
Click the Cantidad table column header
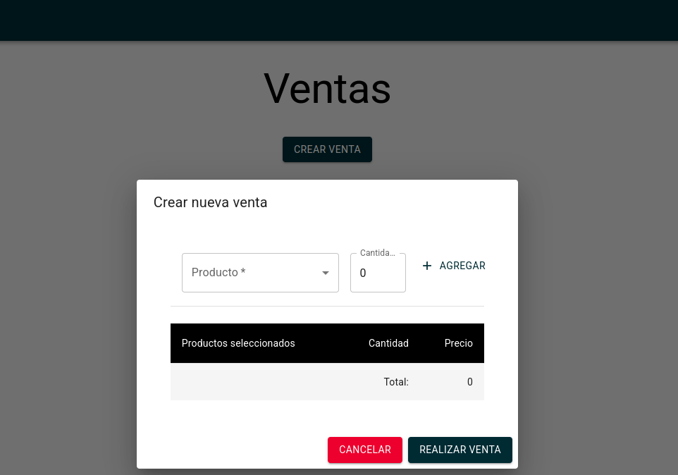(388, 343)
